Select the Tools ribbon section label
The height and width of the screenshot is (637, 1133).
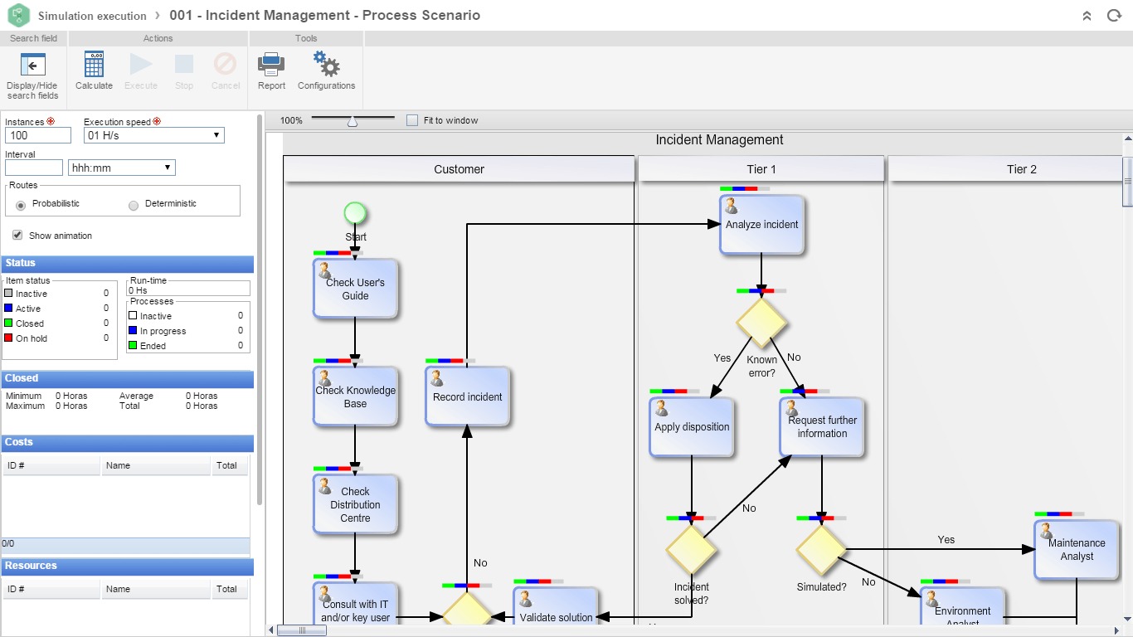[305, 37]
